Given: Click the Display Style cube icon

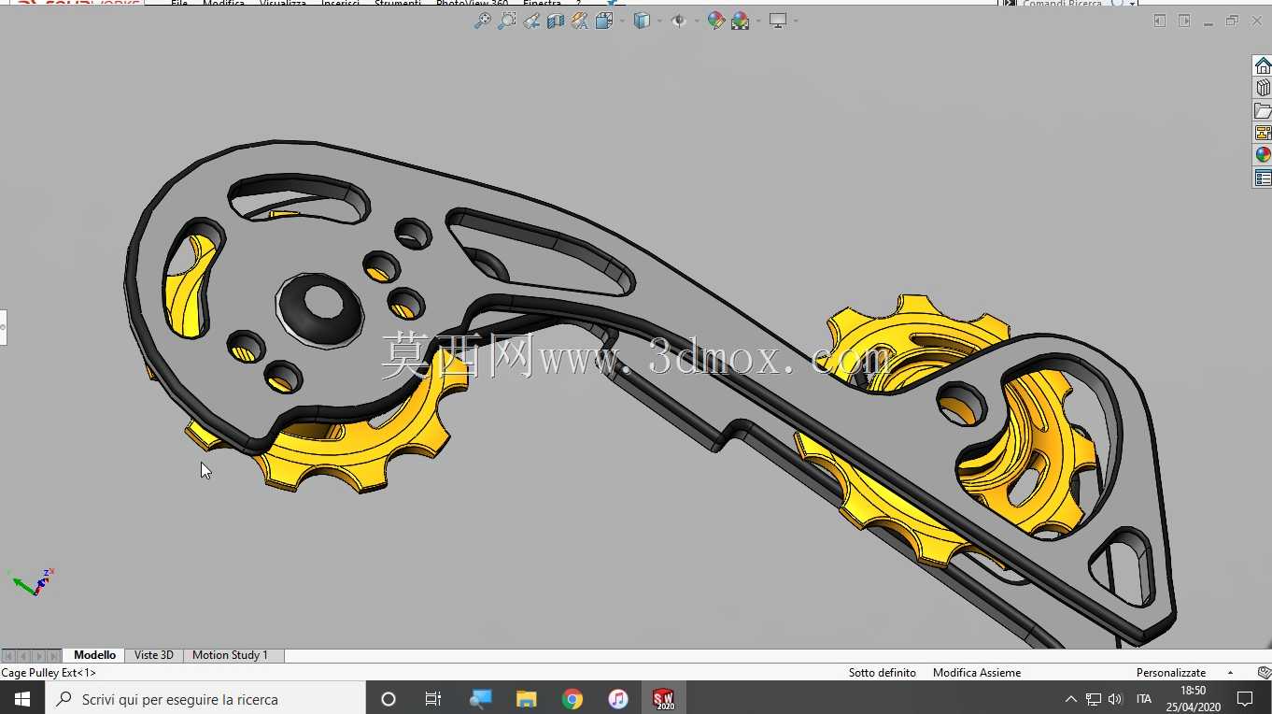Looking at the screenshot, I should [x=642, y=21].
